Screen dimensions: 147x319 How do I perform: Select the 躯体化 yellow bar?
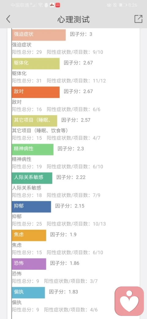coord(36,64)
